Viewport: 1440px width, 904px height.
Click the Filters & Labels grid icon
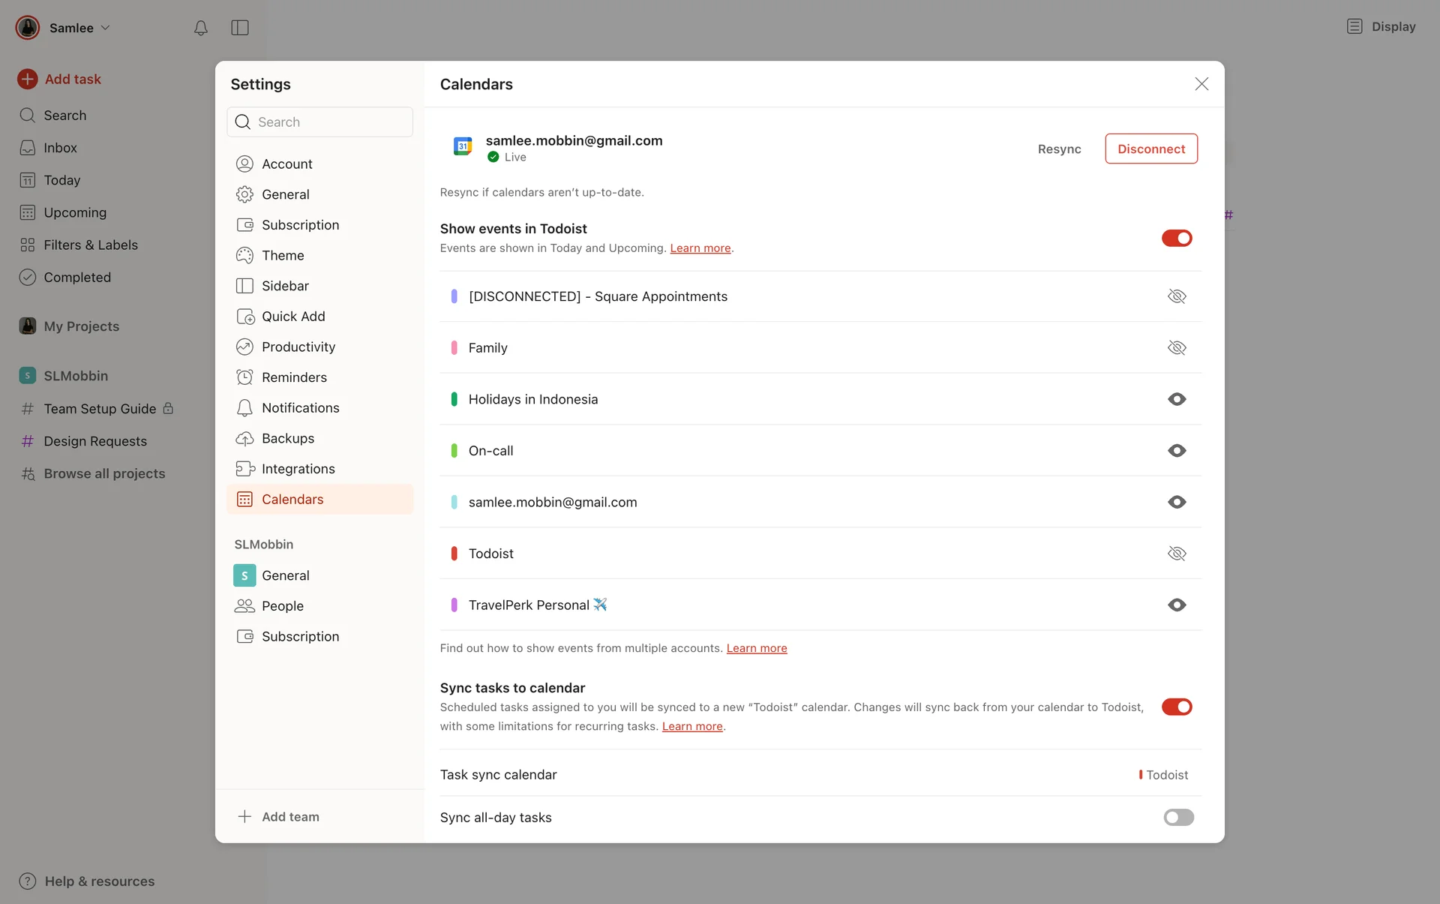(x=28, y=245)
